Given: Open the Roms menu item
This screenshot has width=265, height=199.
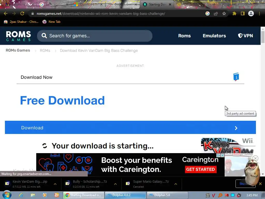Looking at the screenshot, I should tap(184, 36).
